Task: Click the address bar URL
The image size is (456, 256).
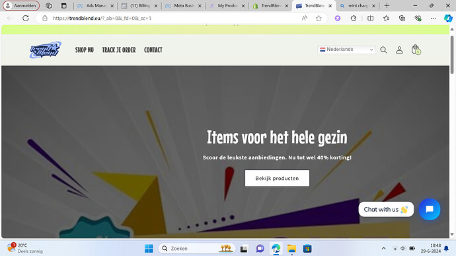Action: click(102, 18)
